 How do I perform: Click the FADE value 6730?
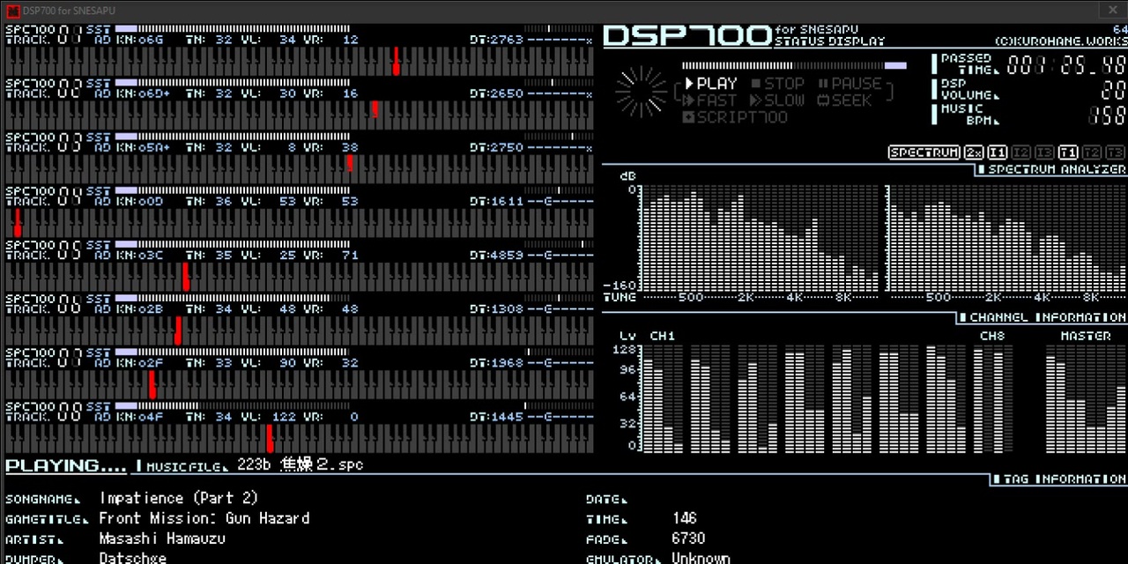688,538
